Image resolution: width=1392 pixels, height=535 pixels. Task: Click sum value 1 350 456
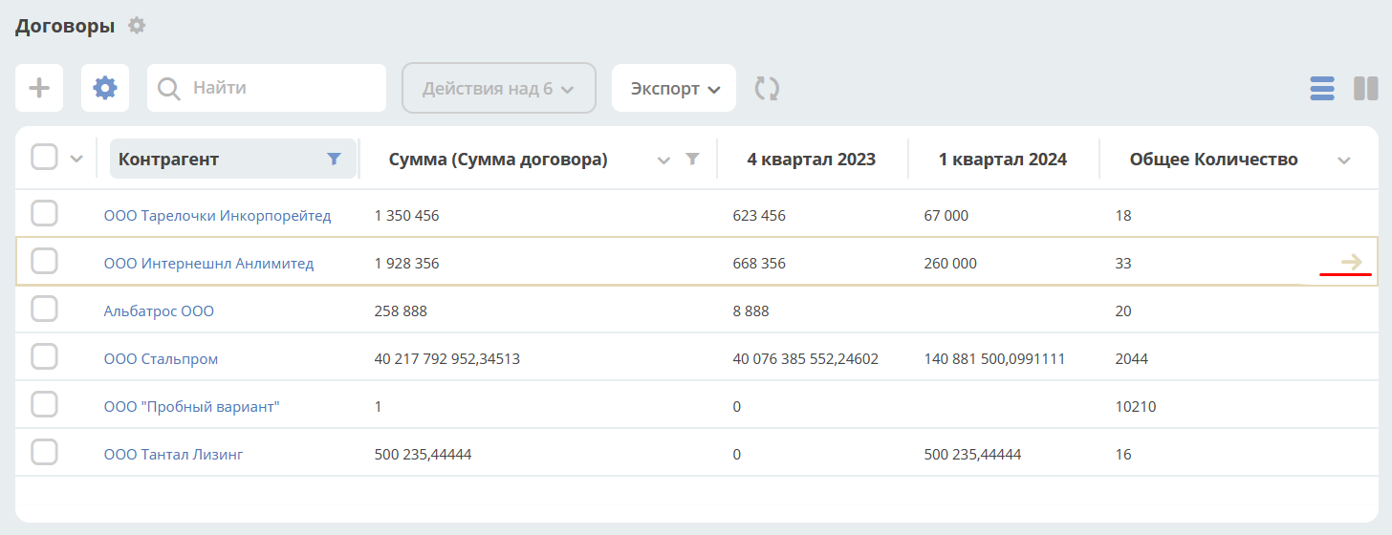407,216
